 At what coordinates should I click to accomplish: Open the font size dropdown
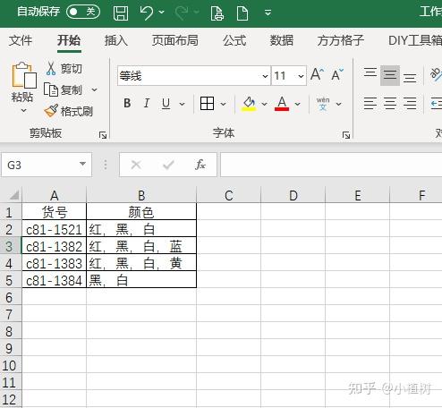[301, 76]
